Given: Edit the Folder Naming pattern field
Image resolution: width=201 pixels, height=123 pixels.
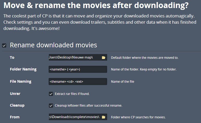Looking at the screenshot, I should pos(78,69).
